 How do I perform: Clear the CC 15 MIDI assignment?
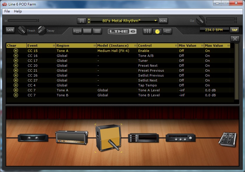(16, 51)
